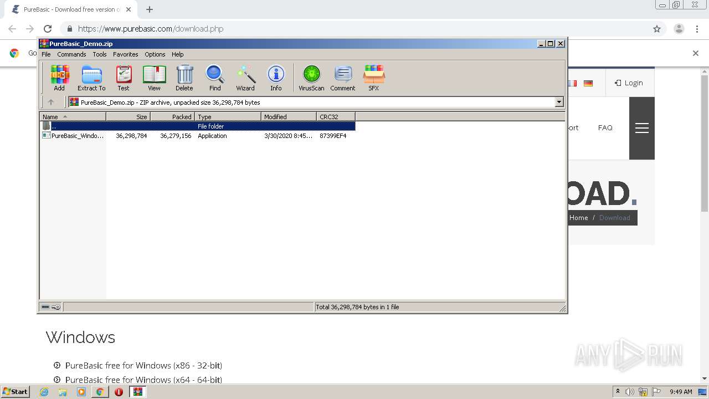The width and height of the screenshot is (709, 399).
Task: Sort by Packed column header
Action: coord(172,116)
